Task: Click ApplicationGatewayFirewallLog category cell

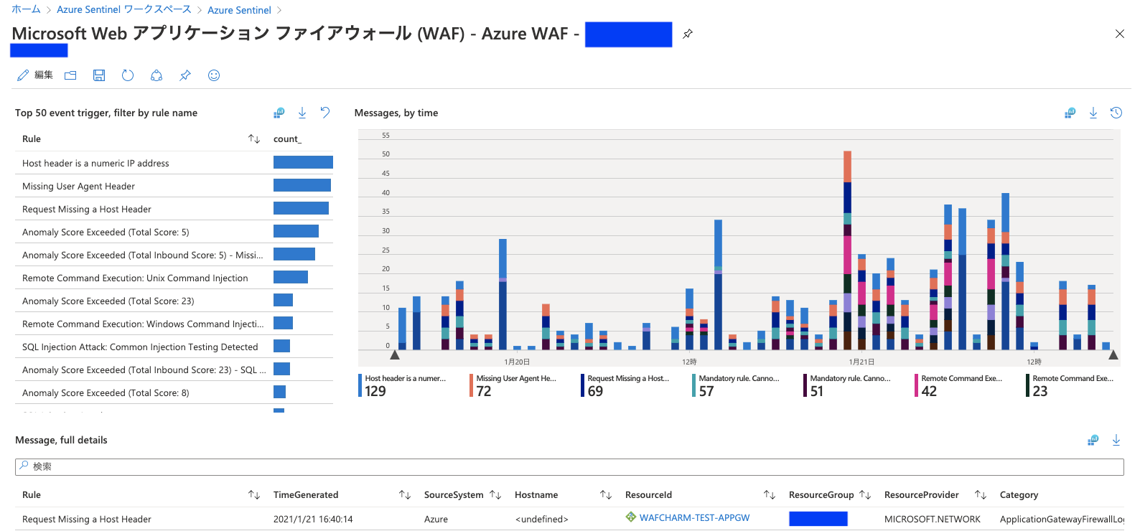Action: (1062, 519)
